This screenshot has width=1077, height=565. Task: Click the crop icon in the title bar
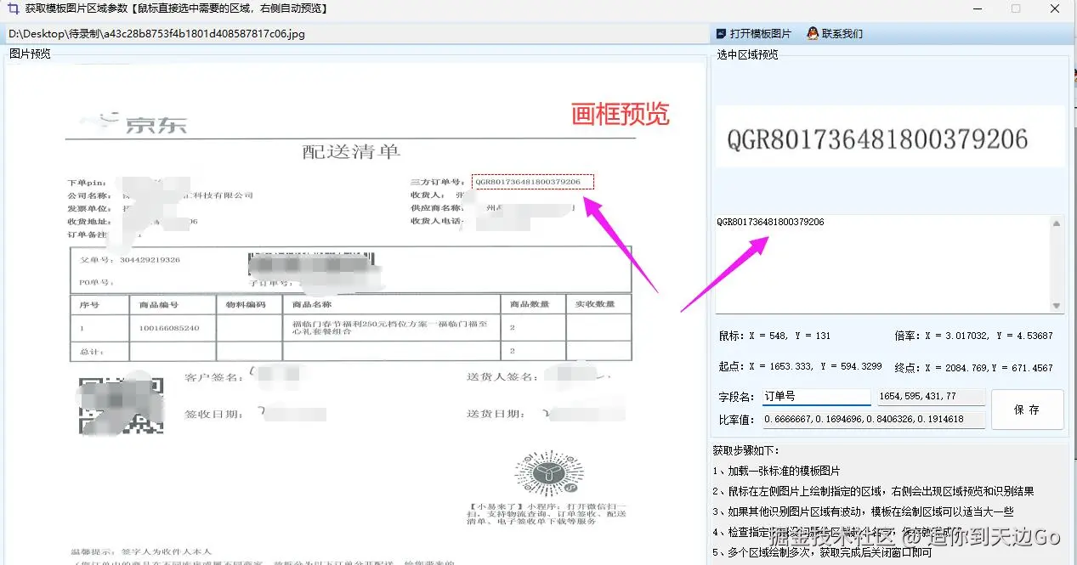[x=12, y=8]
